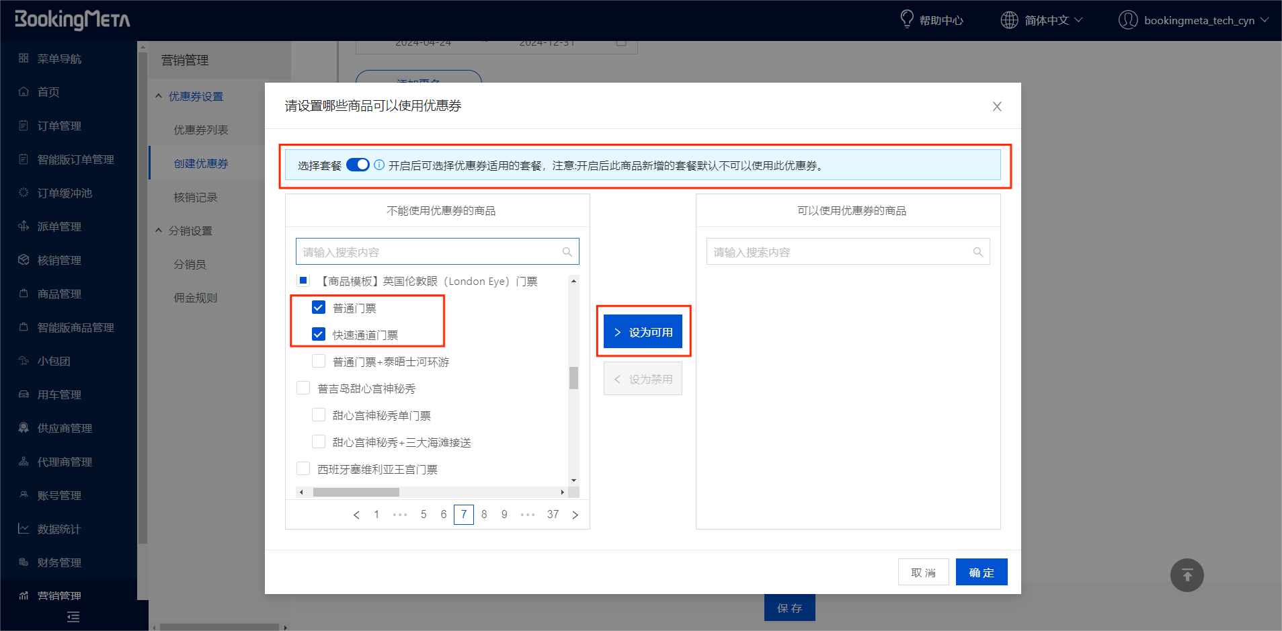The image size is (1282, 631).
Task: Click the info icon beside package toggle
Action: point(379,165)
